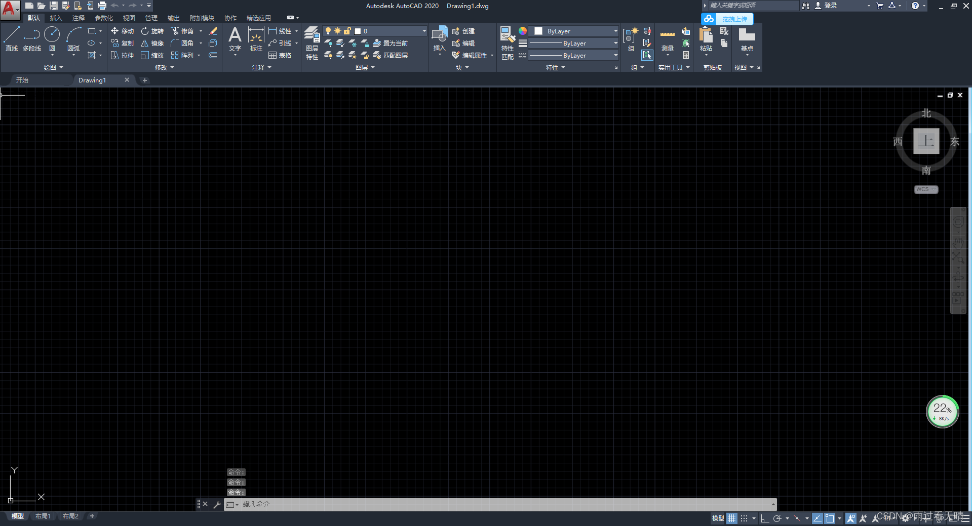The image size is (972, 526).
Task: Open the quick access toolbar customize dropdown
Action: [149, 6]
